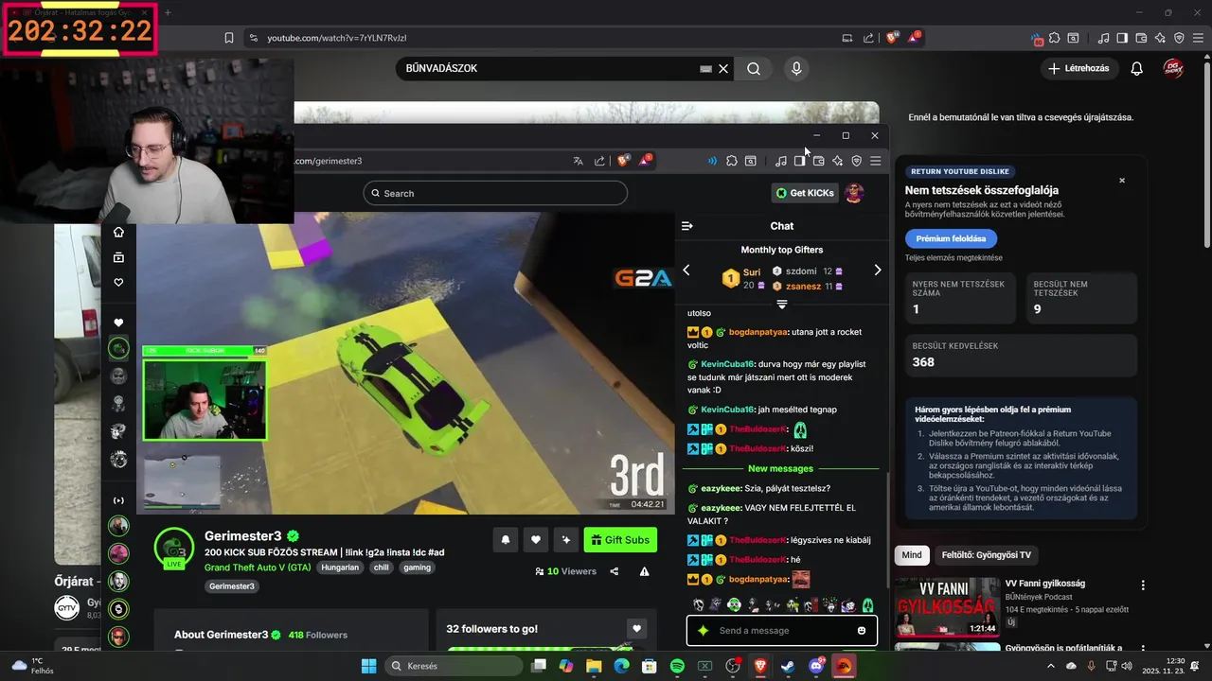Open Kick window browser hamburger menu

tap(876, 161)
